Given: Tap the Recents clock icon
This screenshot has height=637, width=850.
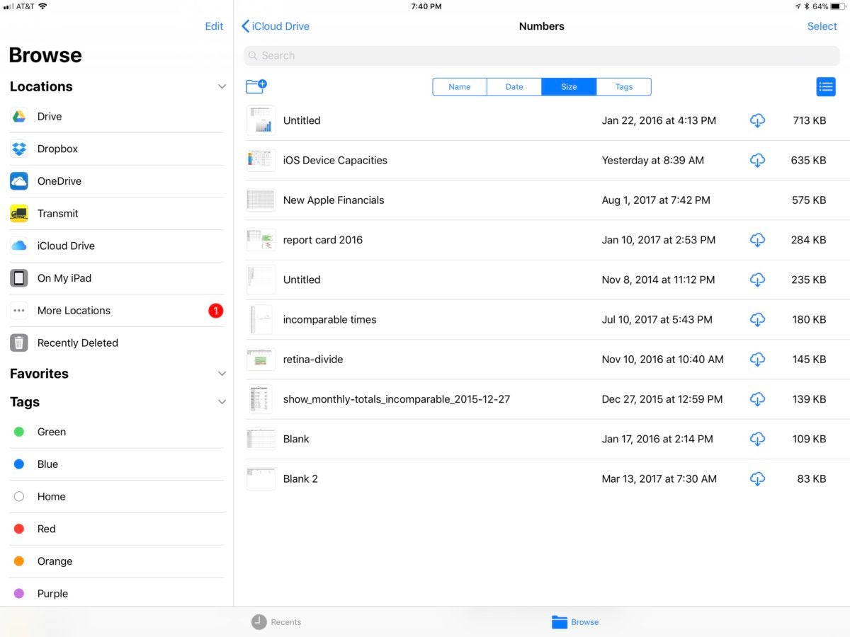Looking at the screenshot, I should tap(259, 622).
